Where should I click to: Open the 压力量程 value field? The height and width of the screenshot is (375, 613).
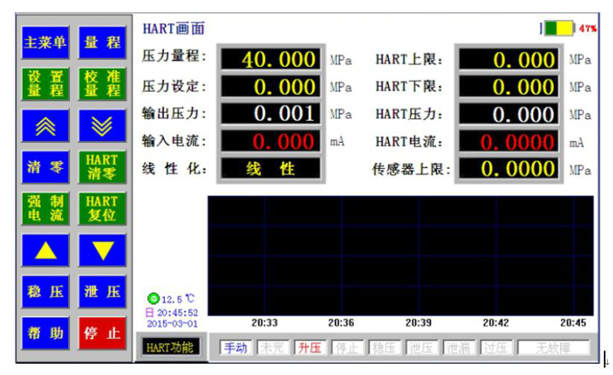269,59
